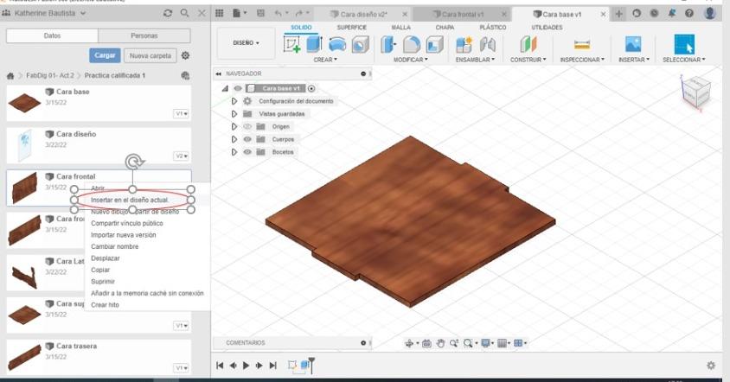Select the Press Pull tool
The width and height of the screenshot is (730, 382).
pyautogui.click(x=388, y=45)
